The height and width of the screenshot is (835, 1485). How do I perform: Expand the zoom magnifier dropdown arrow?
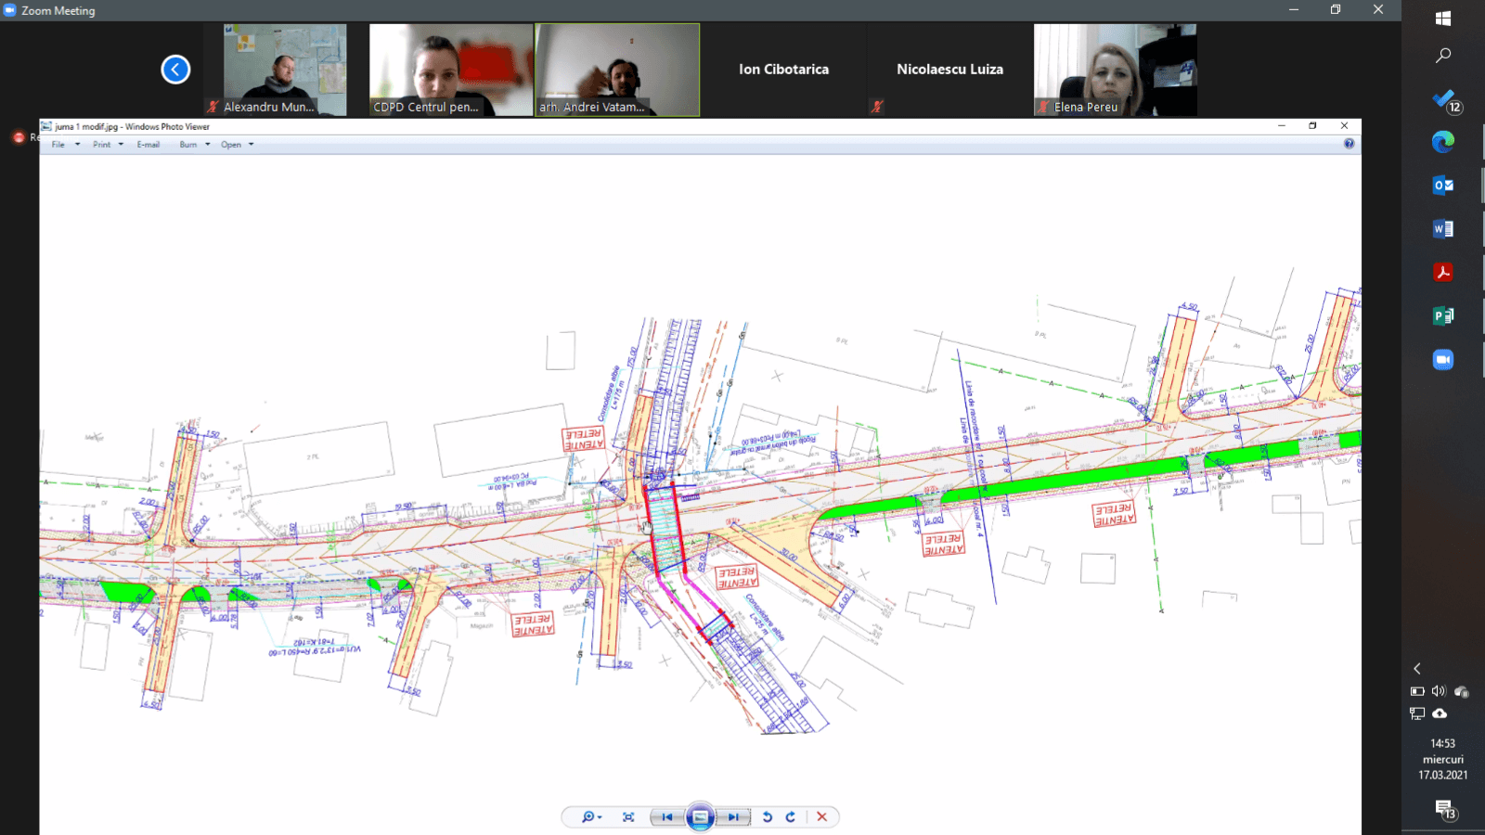point(600,817)
